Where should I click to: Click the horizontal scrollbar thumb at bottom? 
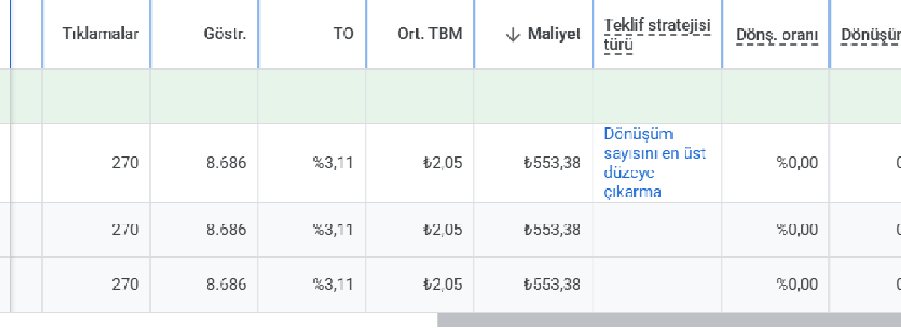[x=669, y=320]
